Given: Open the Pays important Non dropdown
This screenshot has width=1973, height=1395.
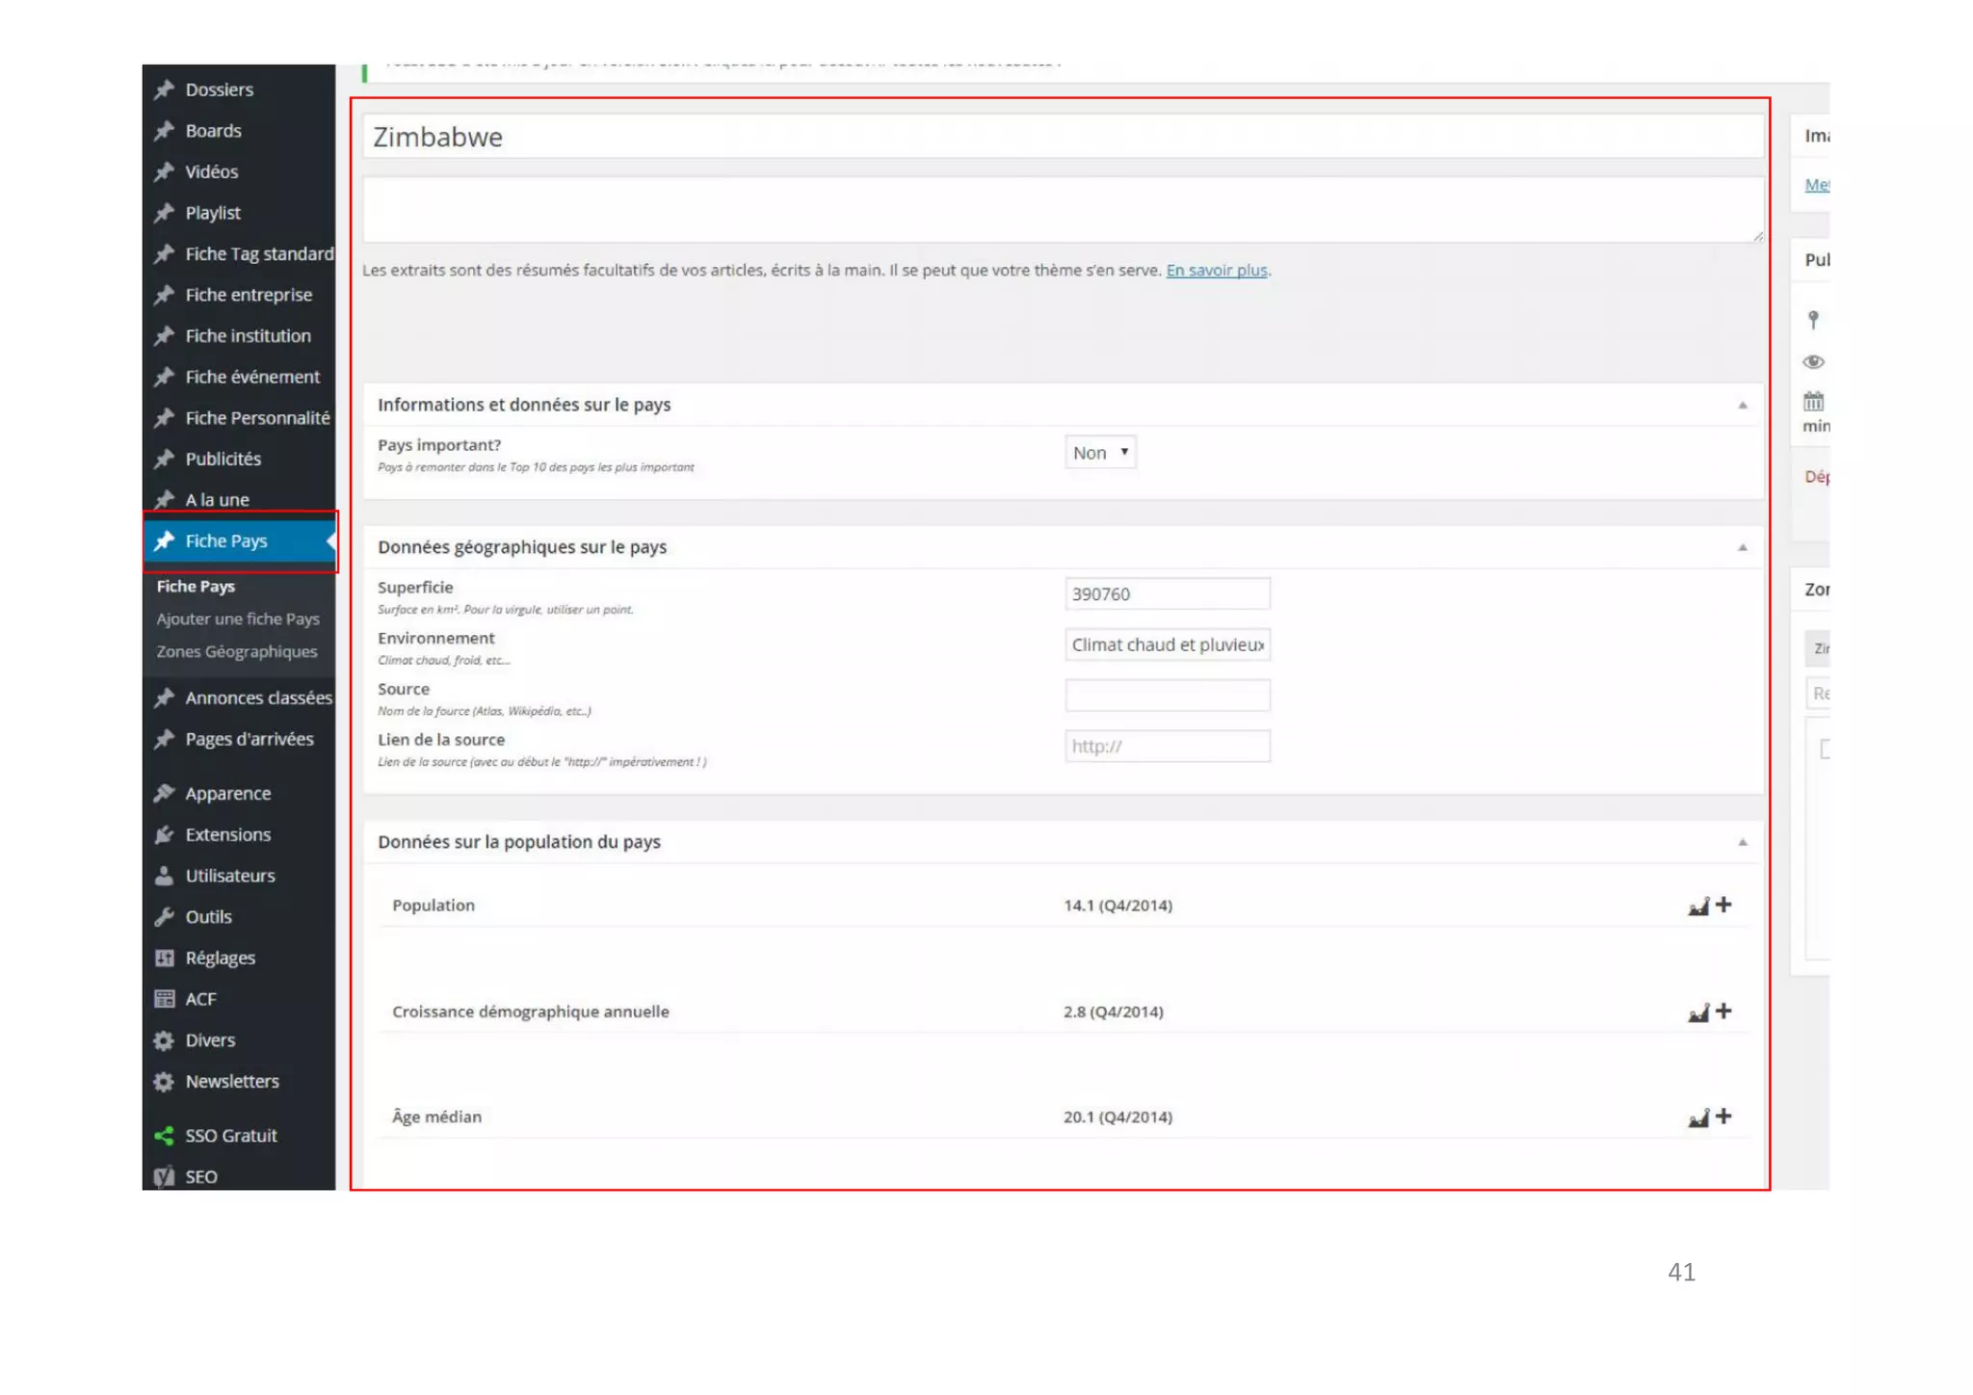Looking at the screenshot, I should [1100, 453].
